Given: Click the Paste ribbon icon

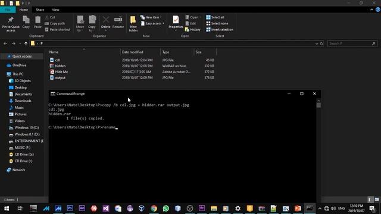Looking at the screenshot, I should pyautogui.click(x=38, y=23).
